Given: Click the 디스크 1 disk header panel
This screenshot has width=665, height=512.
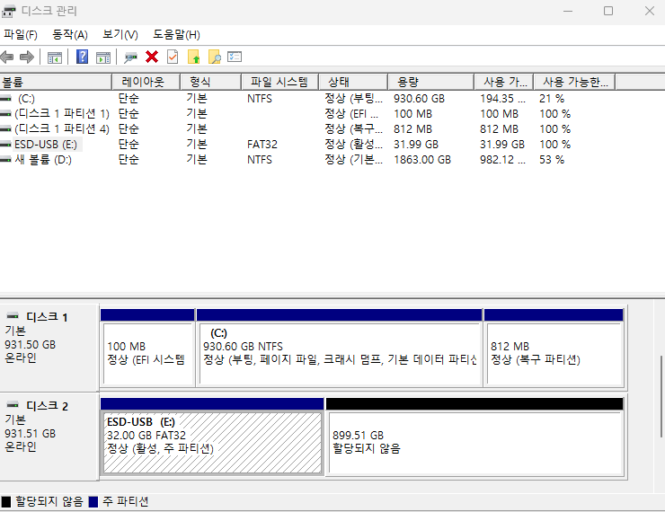Looking at the screenshot, I should click(x=49, y=348).
